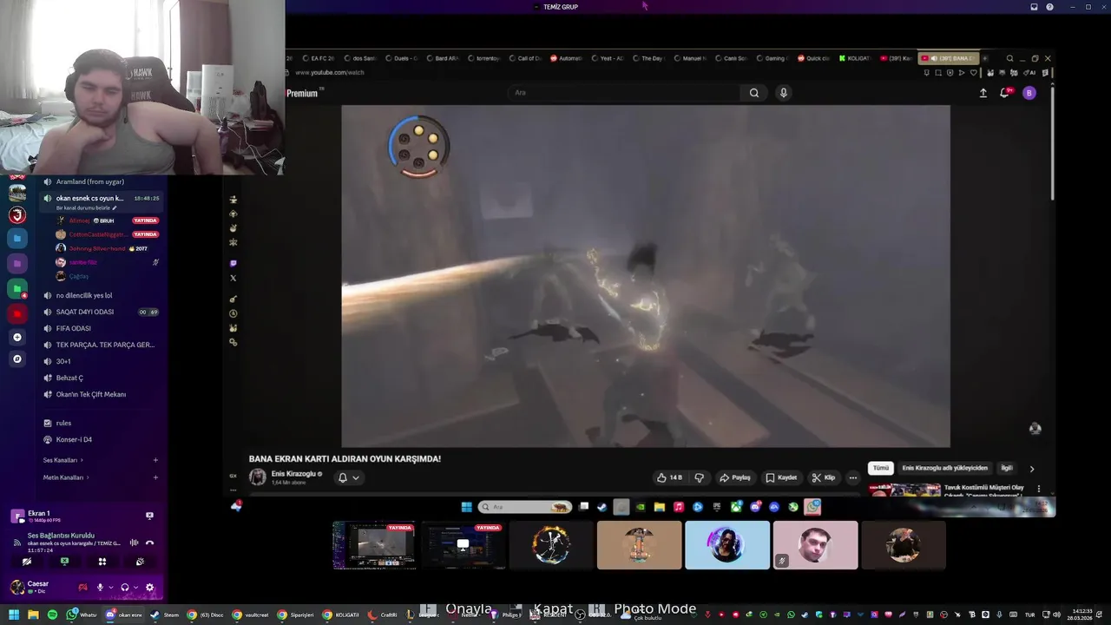Viewport: 1111px width, 625px height.
Task: Open subscription notification bell dropdown
Action: tap(348, 477)
